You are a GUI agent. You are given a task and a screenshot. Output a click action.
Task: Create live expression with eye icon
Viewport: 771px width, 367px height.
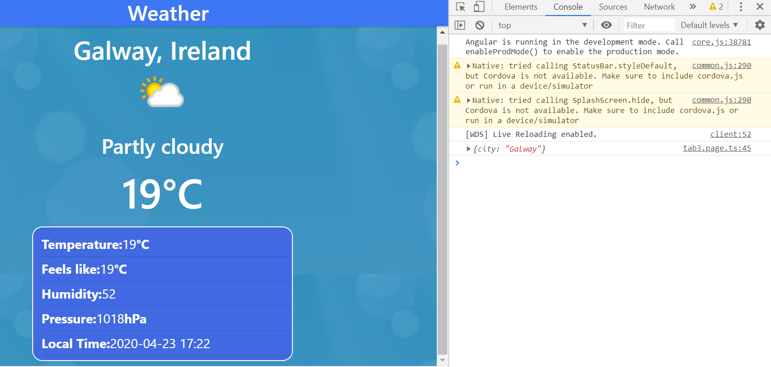[606, 25]
